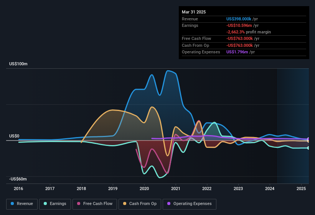Click the 2021 x-axis label
This screenshot has height=215, width=315.
coord(176,189)
